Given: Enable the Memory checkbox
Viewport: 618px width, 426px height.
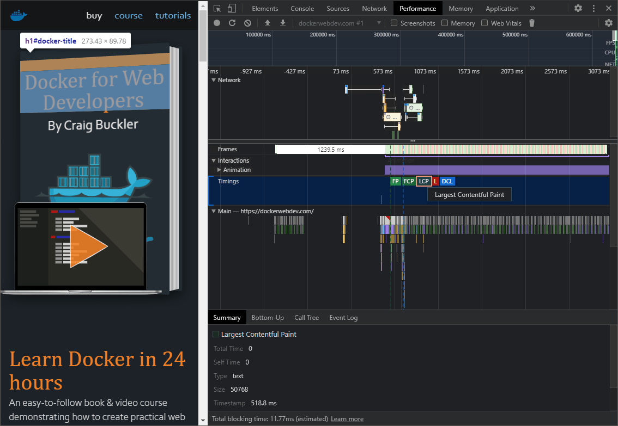Looking at the screenshot, I should pyautogui.click(x=445, y=23).
